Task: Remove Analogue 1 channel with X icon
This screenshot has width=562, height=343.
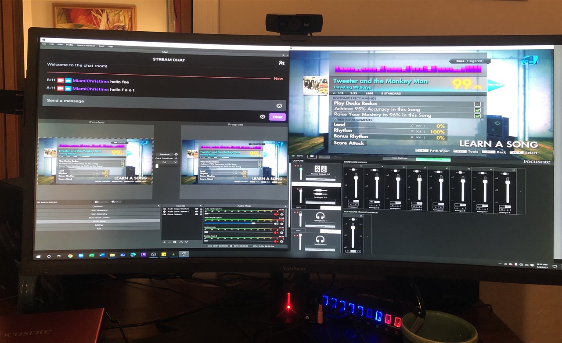Action: tap(361, 166)
